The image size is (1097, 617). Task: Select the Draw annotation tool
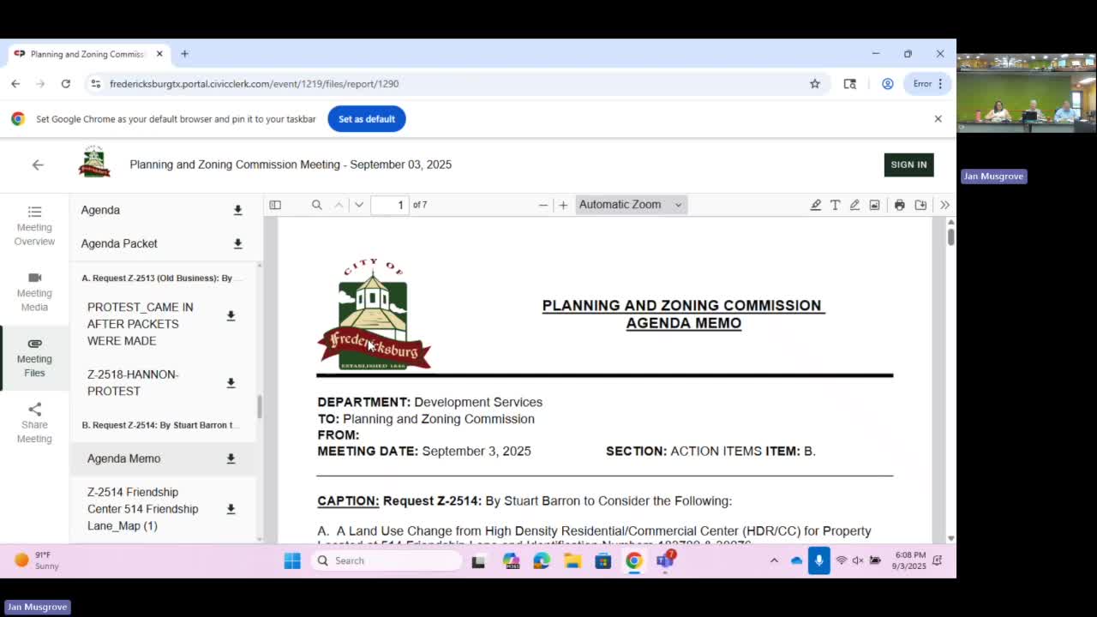(x=854, y=204)
